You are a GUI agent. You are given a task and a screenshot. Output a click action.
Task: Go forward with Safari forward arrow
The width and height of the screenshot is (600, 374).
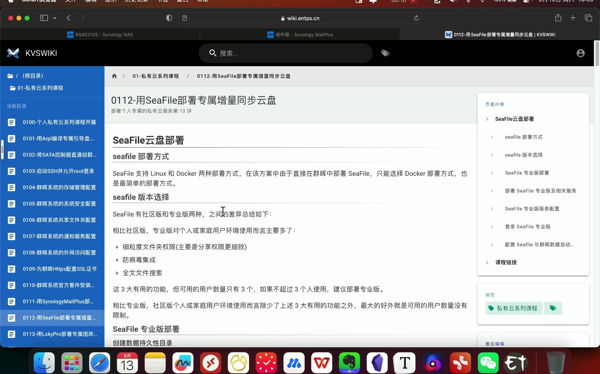[83, 18]
